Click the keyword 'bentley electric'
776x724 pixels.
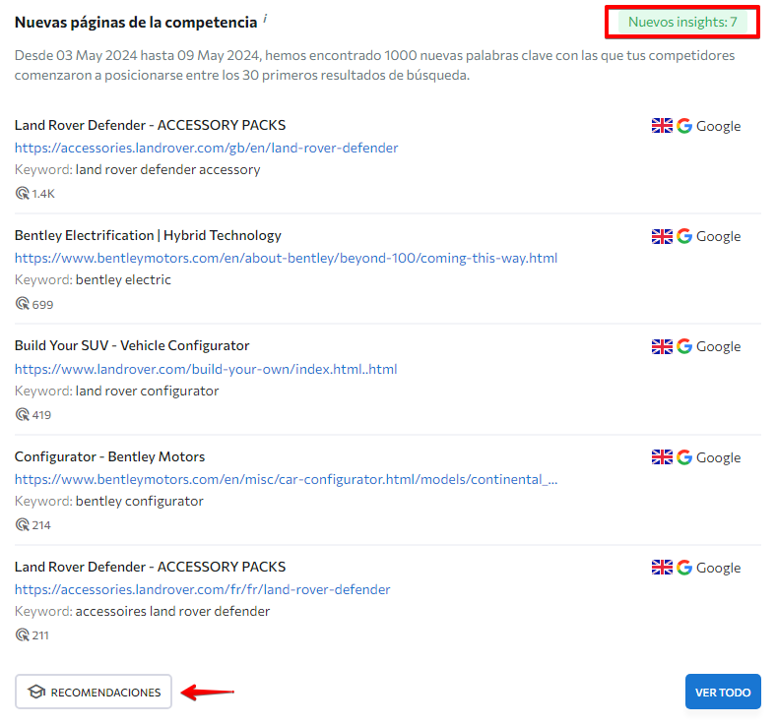[123, 279]
